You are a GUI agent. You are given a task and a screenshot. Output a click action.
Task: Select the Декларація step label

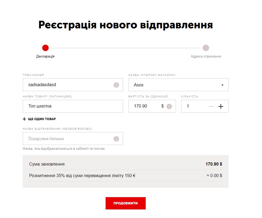pyautogui.click(x=45, y=56)
